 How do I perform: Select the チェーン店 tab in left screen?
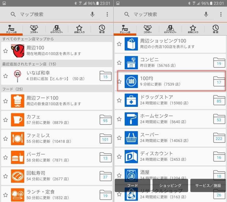11,29
